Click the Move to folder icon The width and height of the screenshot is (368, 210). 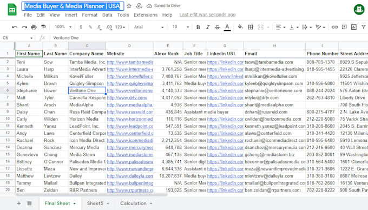click(139, 6)
